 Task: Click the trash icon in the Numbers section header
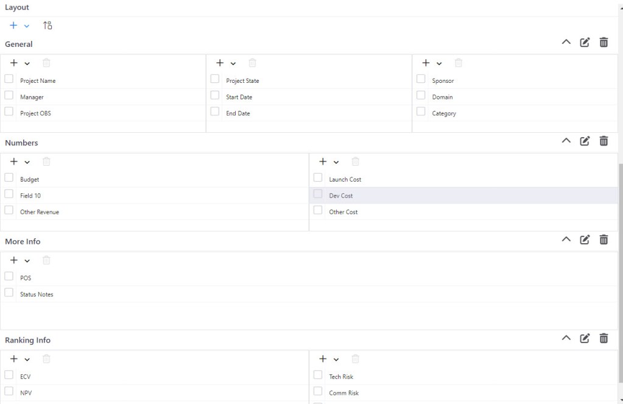coord(604,141)
